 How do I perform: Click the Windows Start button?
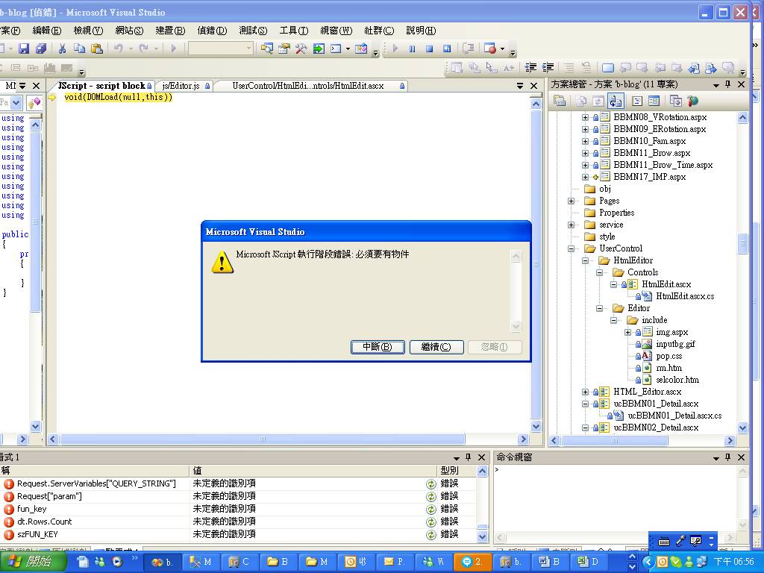coord(28,562)
